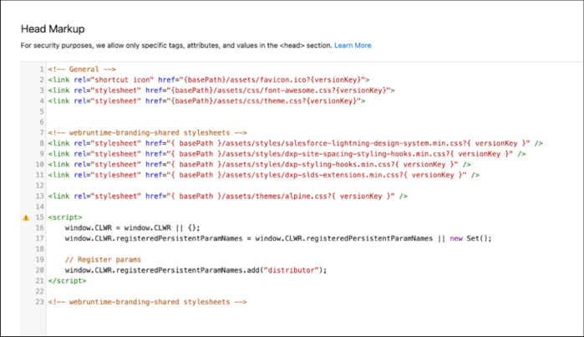Click the first webruntime-branding-shared comment on line 7
584x337 pixels.
tap(148, 133)
